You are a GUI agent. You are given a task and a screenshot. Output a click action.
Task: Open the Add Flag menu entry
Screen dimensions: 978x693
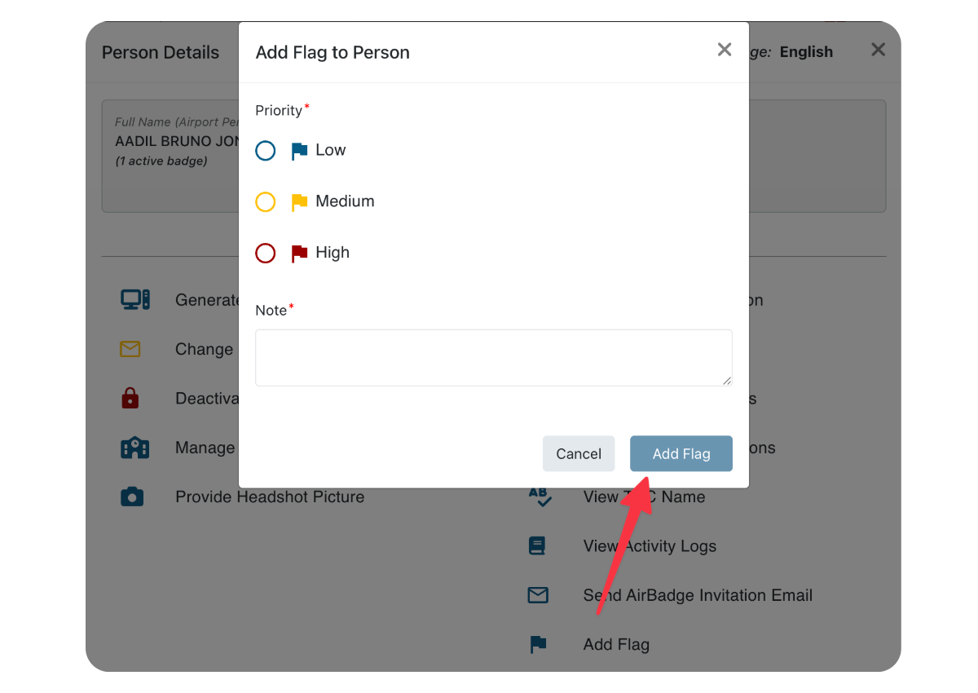coord(615,645)
